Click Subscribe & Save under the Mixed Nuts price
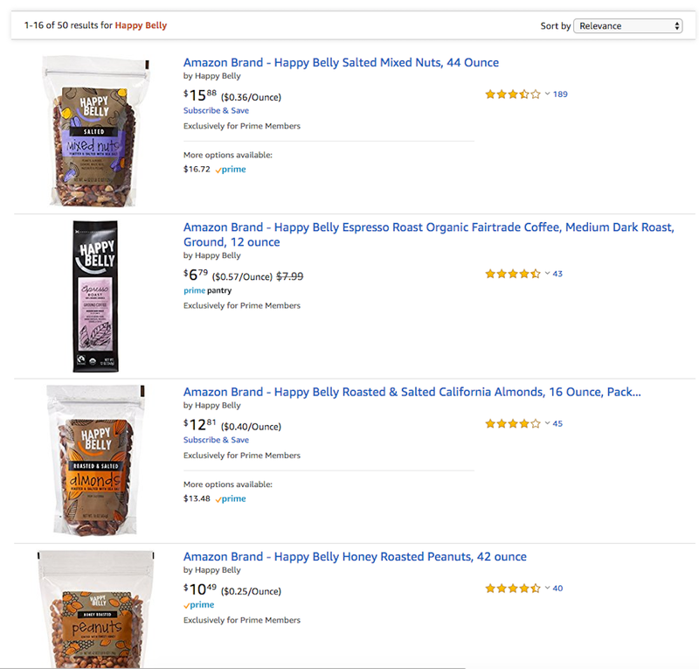The height and width of the screenshot is (669, 699). tap(216, 110)
